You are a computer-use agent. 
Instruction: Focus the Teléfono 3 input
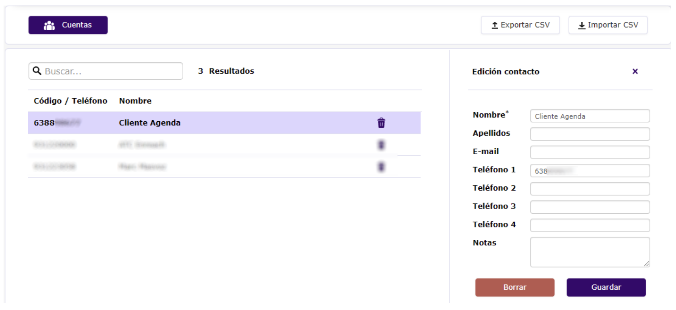[590, 207]
